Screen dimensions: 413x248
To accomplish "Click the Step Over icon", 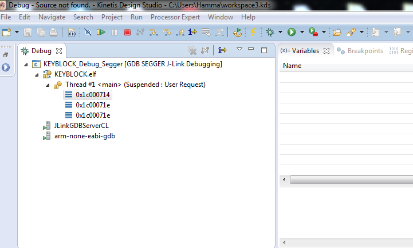I will click(167, 33).
